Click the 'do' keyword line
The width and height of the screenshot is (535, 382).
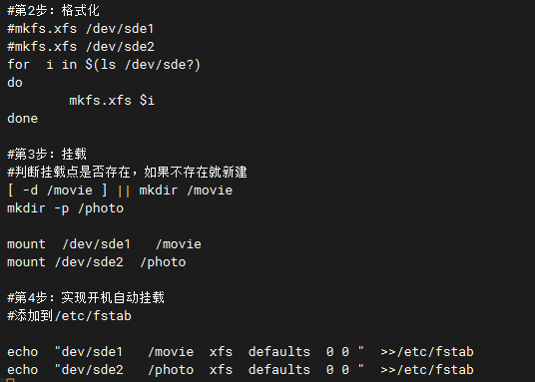pyautogui.click(x=15, y=83)
